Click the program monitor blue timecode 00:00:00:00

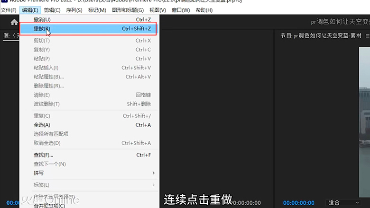point(299,203)
